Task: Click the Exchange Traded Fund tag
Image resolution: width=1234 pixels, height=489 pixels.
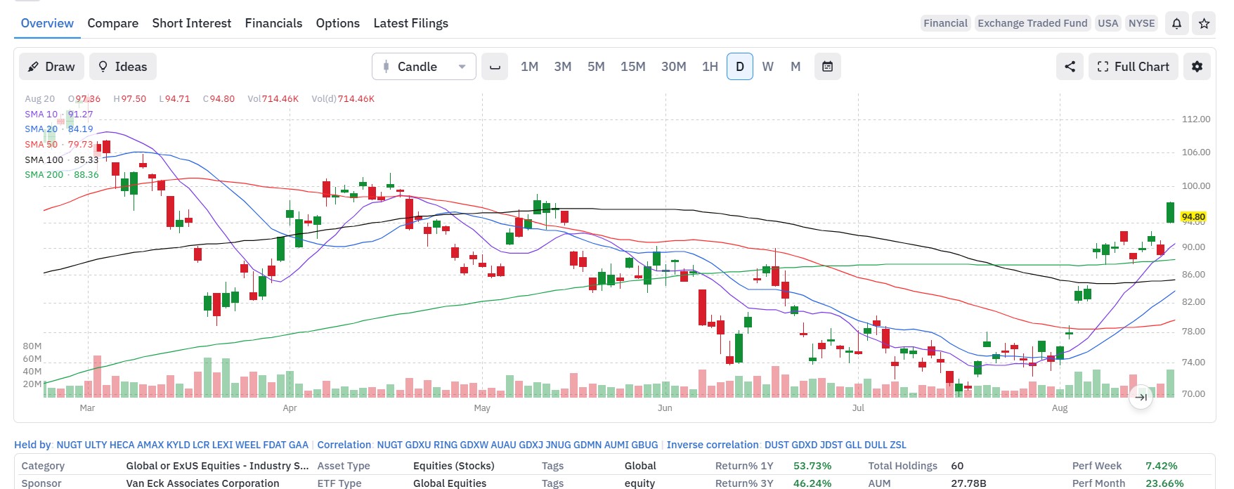Action: 1032,23
